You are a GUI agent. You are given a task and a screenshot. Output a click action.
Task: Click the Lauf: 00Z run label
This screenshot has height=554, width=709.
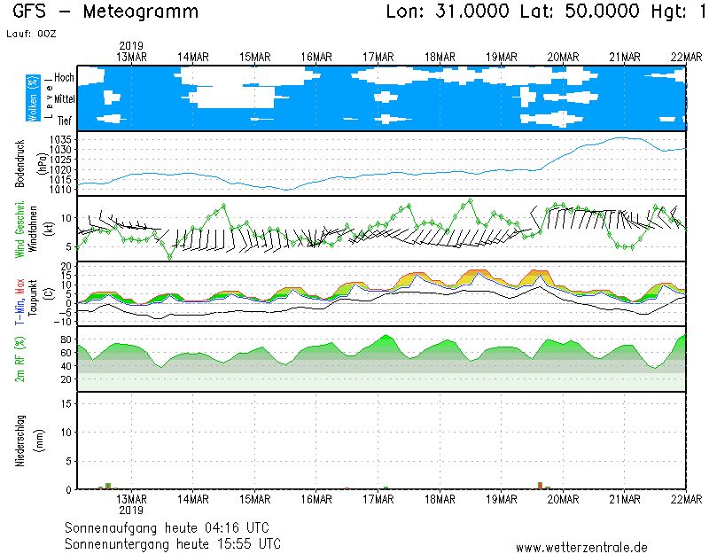[35, 32]
